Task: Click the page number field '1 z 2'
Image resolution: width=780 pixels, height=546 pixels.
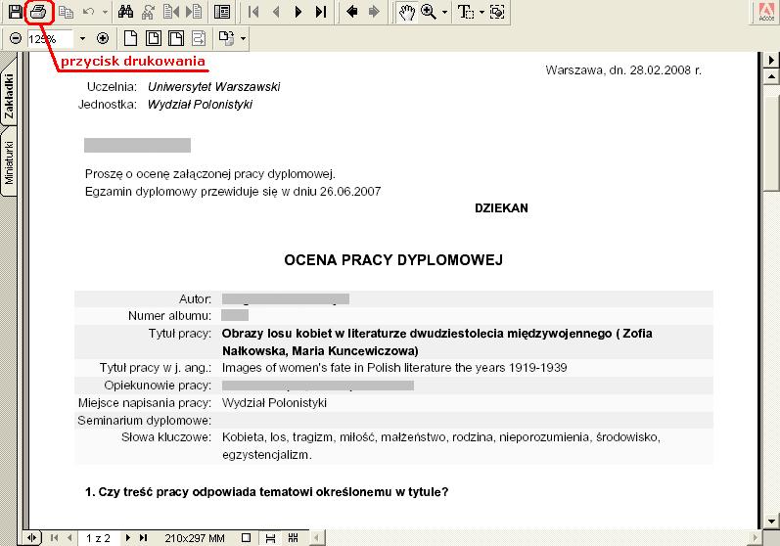Action: point(98,538)
